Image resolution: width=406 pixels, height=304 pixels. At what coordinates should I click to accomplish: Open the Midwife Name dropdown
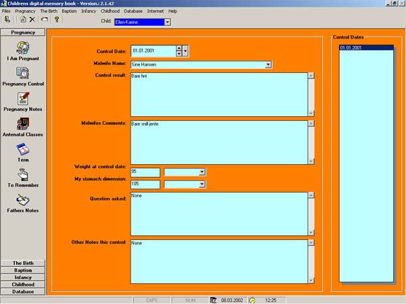click(268, 65)
